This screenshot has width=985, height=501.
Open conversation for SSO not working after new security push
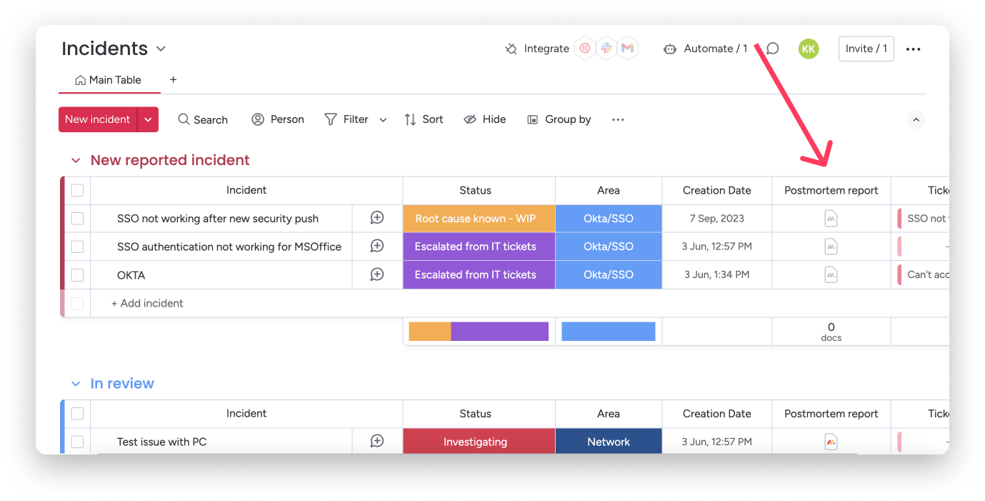point(377,218)
